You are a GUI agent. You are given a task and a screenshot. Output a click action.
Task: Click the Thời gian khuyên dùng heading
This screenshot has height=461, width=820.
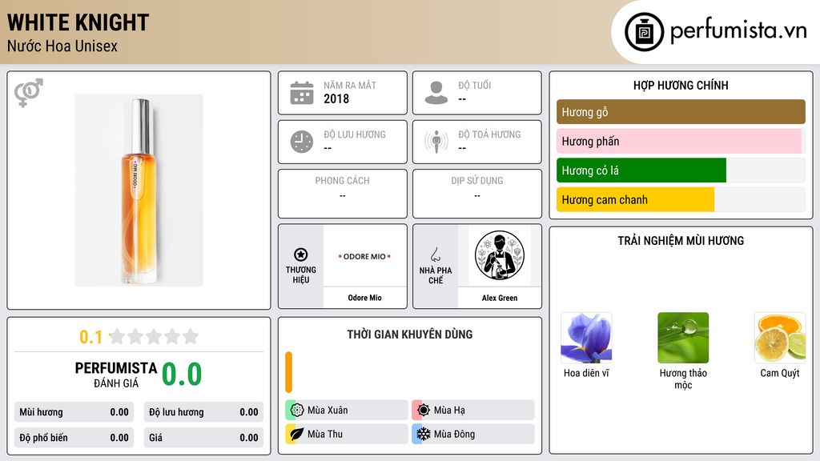tap(410, 334)
